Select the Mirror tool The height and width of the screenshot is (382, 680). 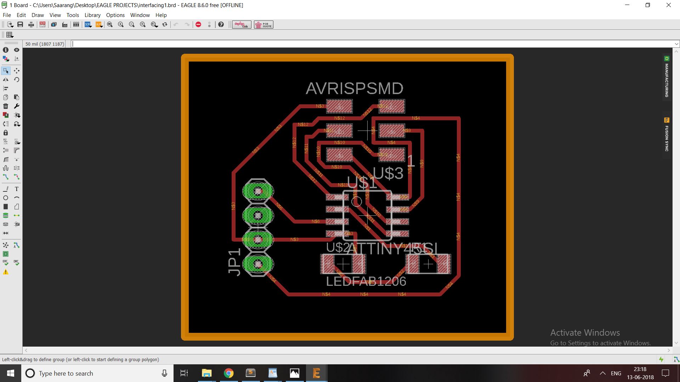pos(6,80)
